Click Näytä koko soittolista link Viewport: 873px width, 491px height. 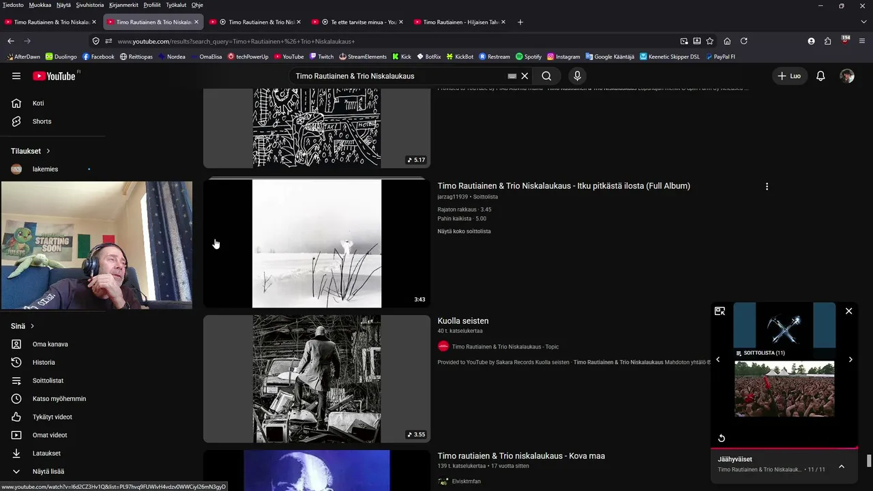pos(464,231)
